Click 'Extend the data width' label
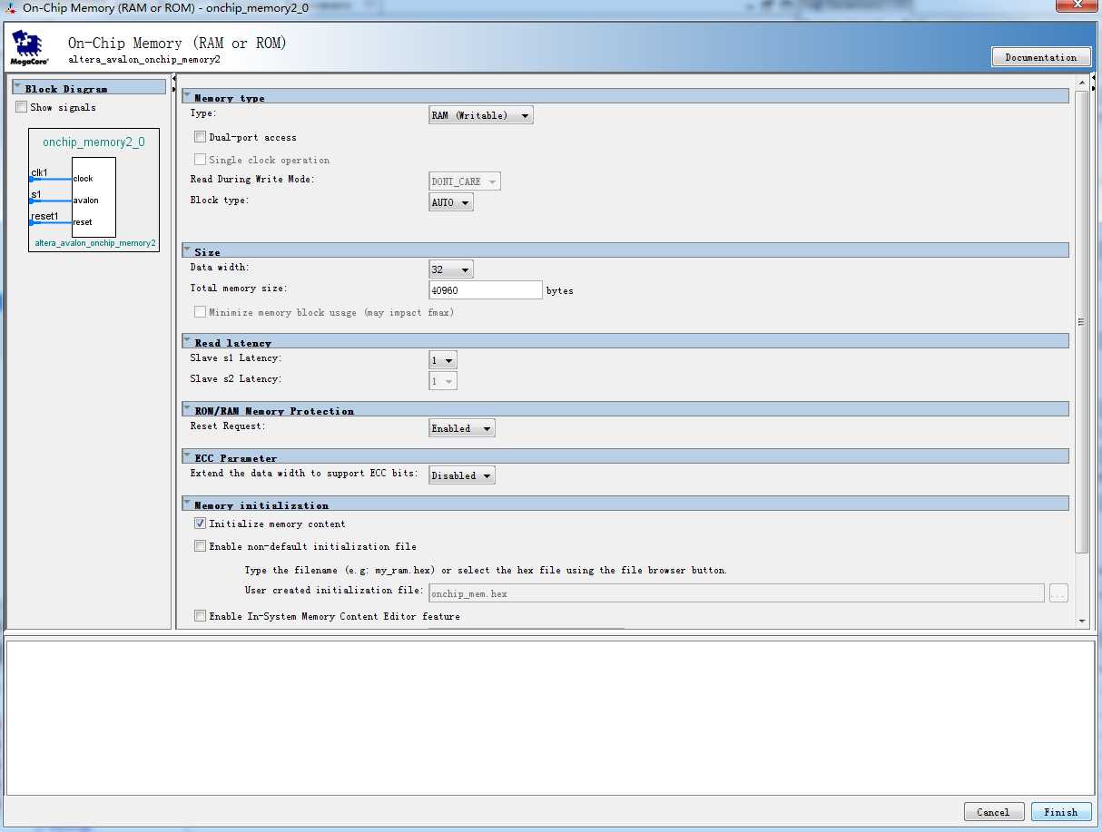This screenshot has width=1102, height=832. point(304,473)
